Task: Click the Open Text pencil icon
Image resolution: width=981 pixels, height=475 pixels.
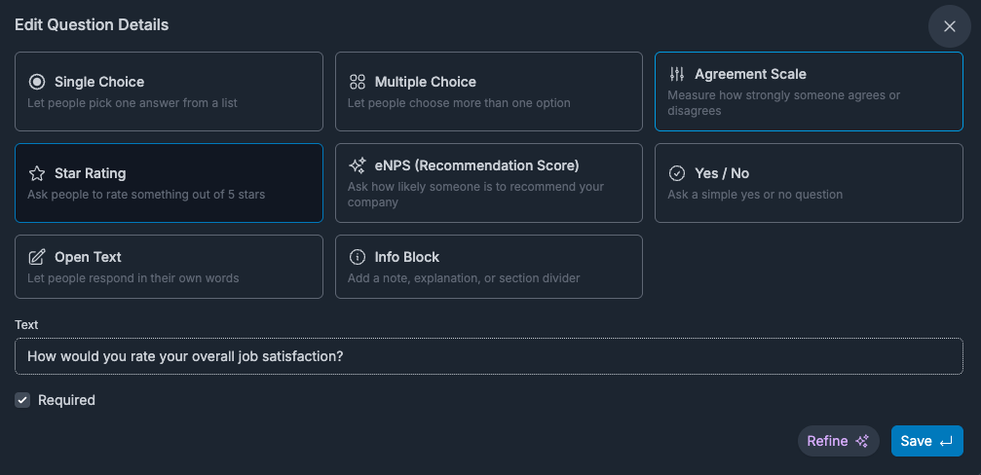Action: 37,257
